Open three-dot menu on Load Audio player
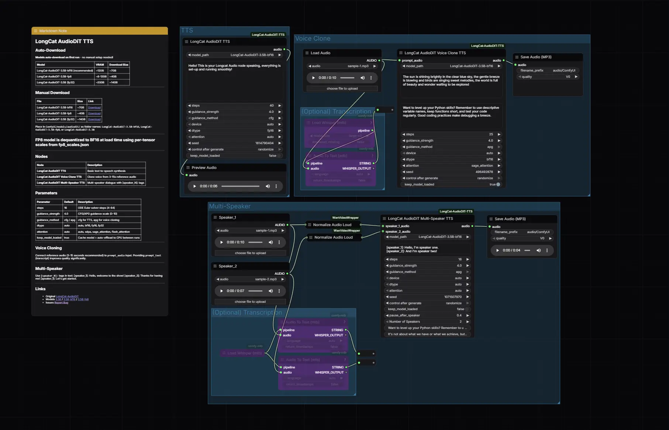 point(371,78)
